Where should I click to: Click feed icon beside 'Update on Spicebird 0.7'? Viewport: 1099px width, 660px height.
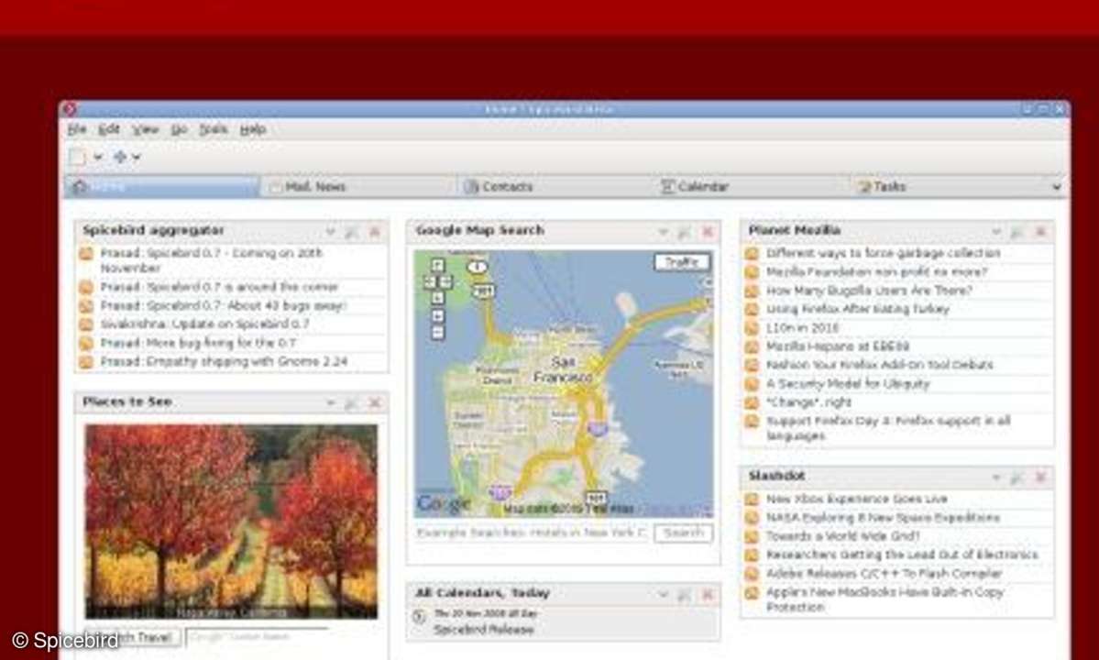click(86, 324)
